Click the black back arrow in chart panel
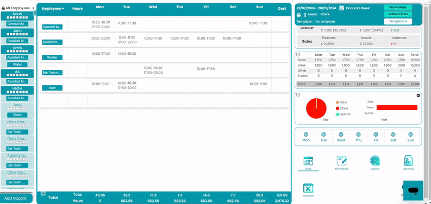 pyautogui.click(x=418, y=95)
